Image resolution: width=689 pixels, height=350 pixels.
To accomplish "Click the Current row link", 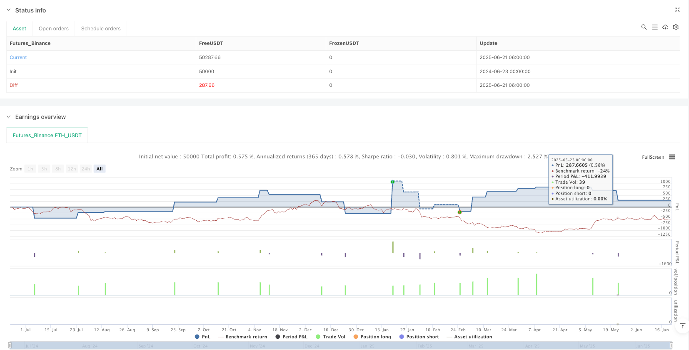I will pos(18,57).
